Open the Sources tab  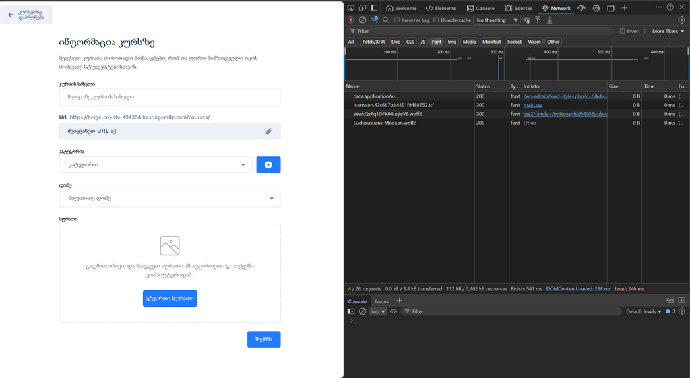pyautogui.click(x=519, y=8)
